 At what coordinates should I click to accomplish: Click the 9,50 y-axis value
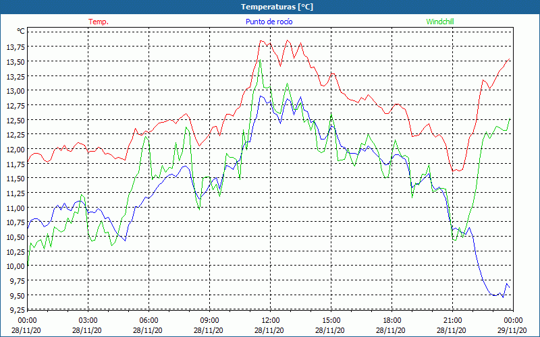pos(17,296)
